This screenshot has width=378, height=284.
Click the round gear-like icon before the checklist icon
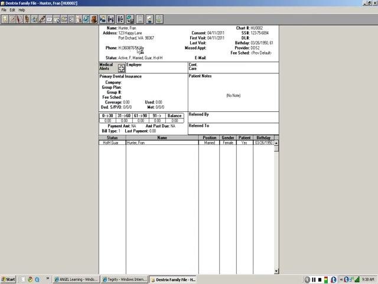click(x=64, y=19)
